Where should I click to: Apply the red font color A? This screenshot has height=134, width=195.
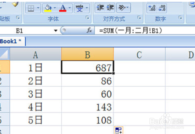click(63, 8)
